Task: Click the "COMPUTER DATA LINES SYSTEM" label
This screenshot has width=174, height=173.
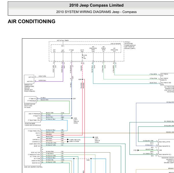Action: click(75, 141)
